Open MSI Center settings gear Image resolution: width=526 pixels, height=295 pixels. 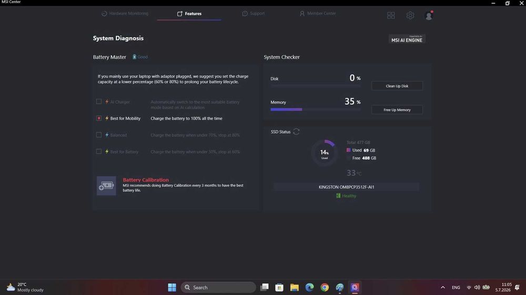click(410, 15)
